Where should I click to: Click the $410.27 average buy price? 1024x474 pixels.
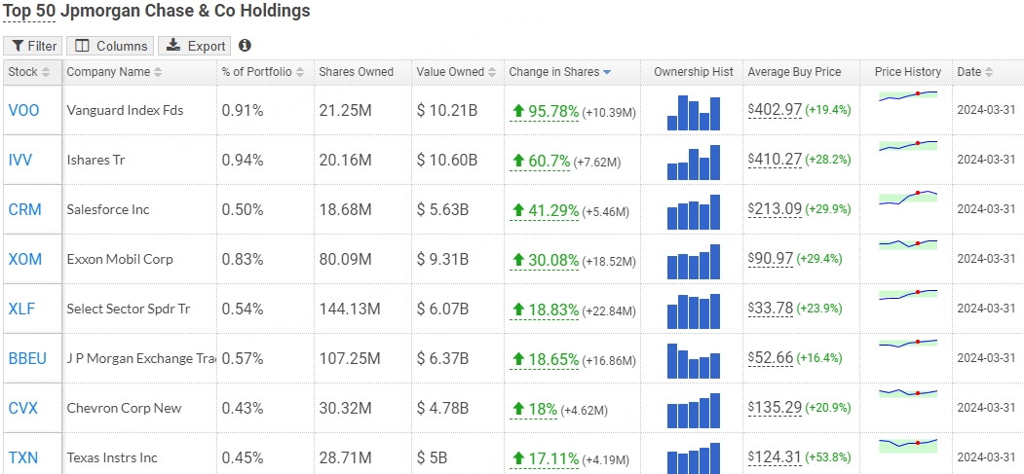[x=775, y=160]
